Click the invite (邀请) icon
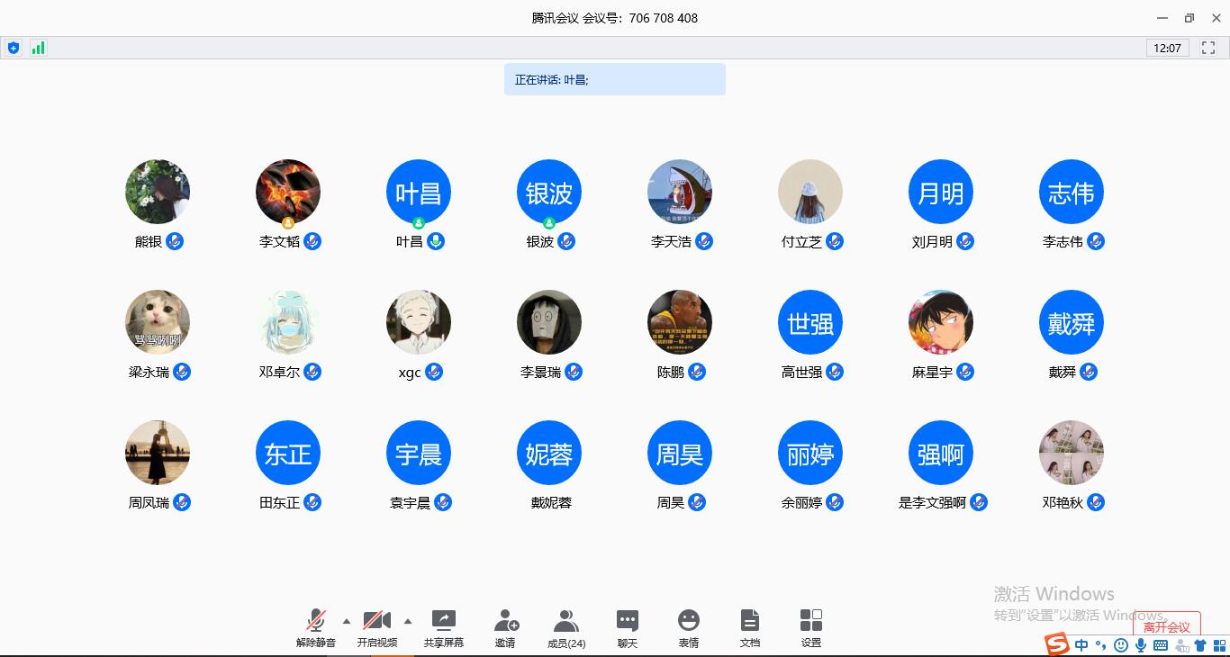This screenshot has height=657, width=1230. (x=505, y=627)
